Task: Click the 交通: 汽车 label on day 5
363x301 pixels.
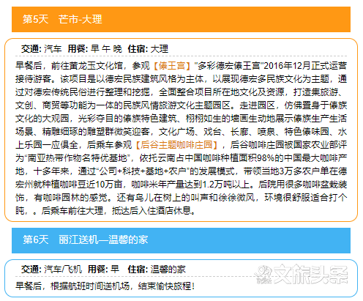Action: point(41,49)
